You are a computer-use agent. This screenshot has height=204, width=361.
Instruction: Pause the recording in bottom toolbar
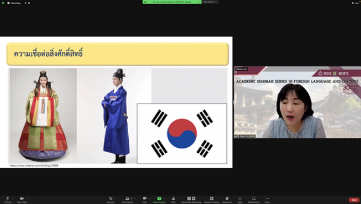pyautogui.click(x=189, y=199)
